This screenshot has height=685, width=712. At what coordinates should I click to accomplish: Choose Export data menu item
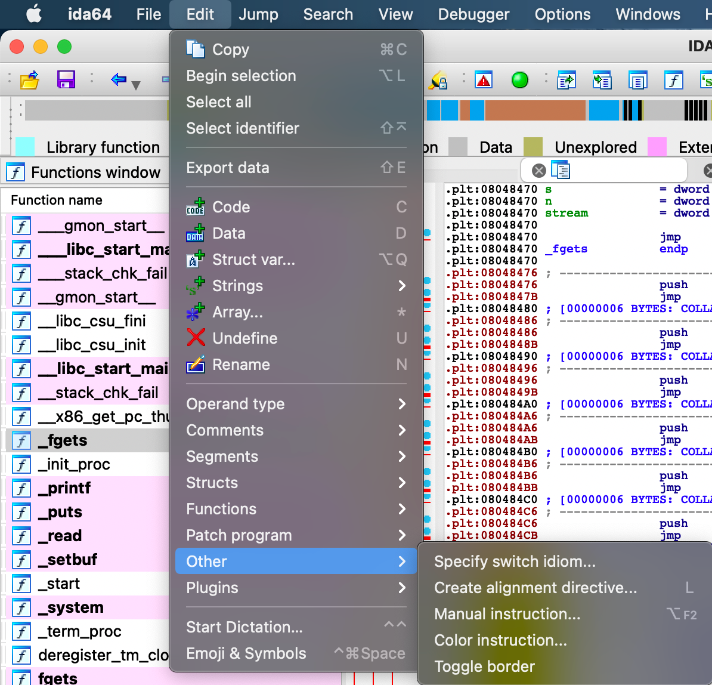[x=296, y=168]
